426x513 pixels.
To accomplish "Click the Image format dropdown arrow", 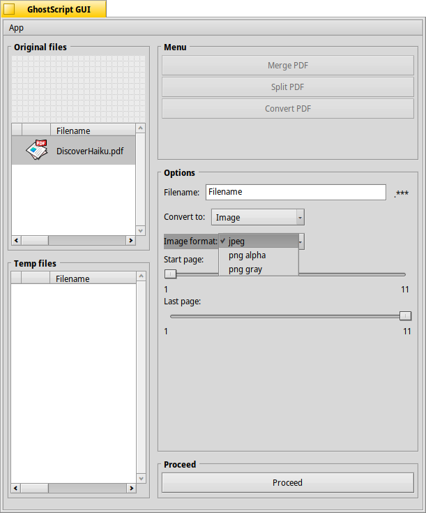I will click(x=301, y=241).
